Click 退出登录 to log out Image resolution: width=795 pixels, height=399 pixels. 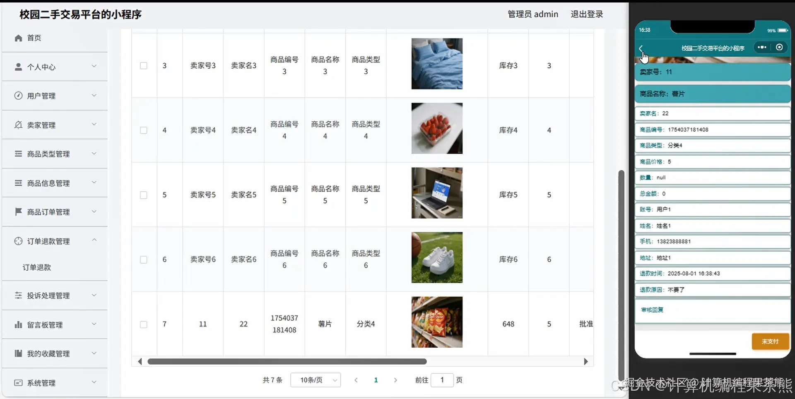point(587,14)
